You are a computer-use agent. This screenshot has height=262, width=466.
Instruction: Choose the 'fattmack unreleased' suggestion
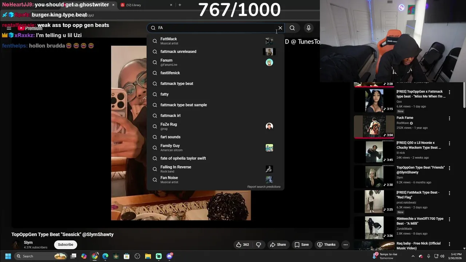point(215,52)
